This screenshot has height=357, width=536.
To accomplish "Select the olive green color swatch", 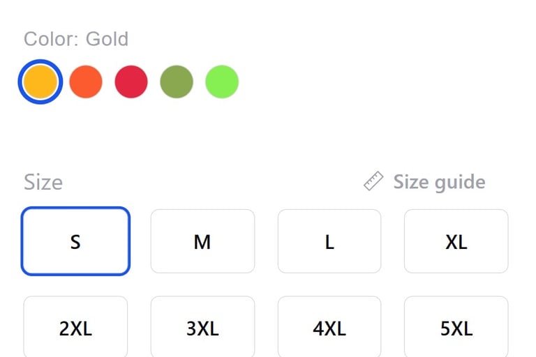I will coord(177,82).
